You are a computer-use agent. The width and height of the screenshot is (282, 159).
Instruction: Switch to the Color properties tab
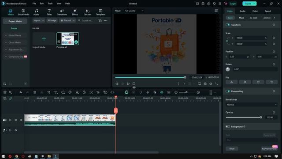tap(255, 11)
